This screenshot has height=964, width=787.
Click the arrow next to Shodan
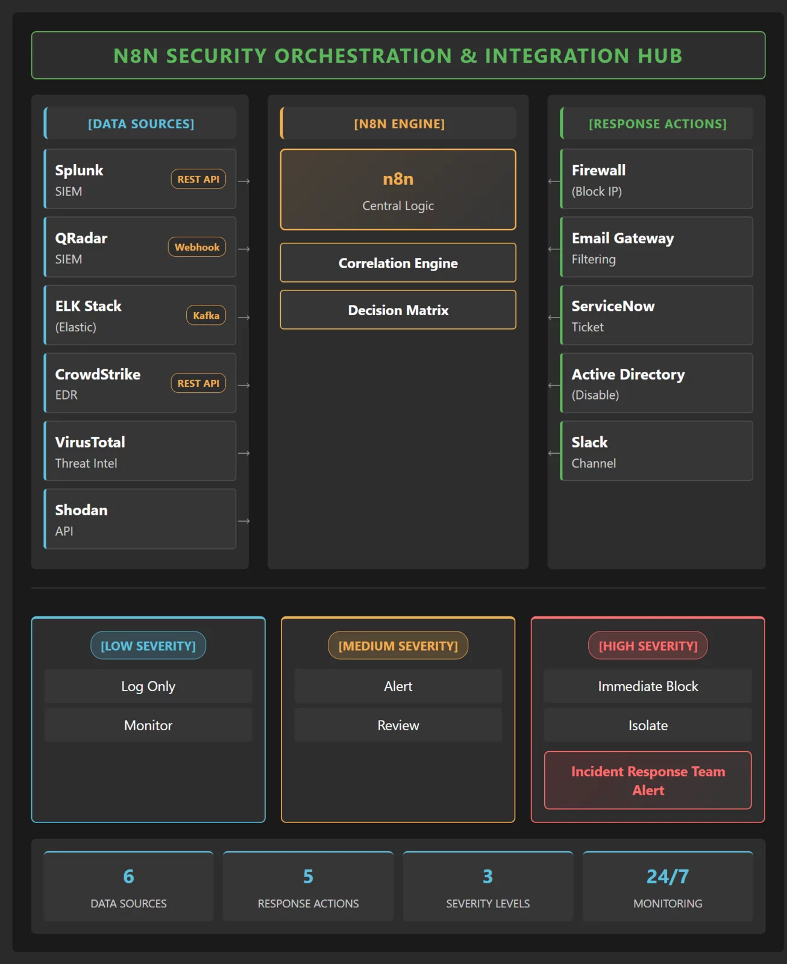point(244,521)
